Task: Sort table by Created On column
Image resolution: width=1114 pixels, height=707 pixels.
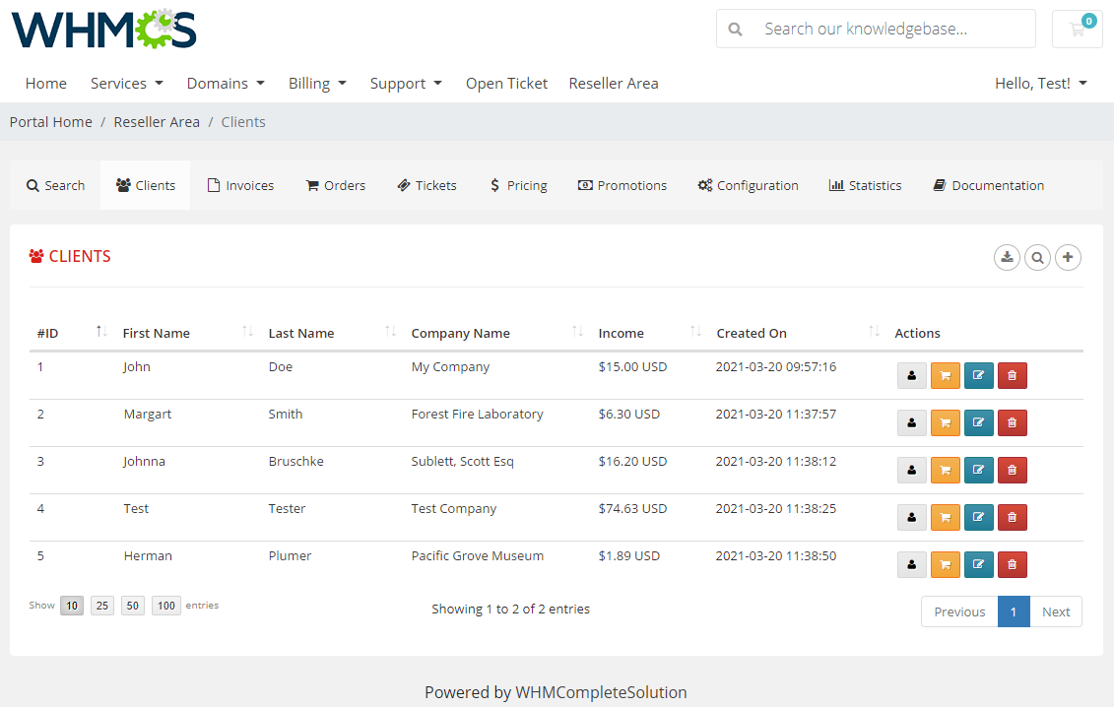Action: tap(798, 333)
